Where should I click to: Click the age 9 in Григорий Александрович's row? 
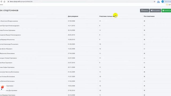tap(100, 26)
